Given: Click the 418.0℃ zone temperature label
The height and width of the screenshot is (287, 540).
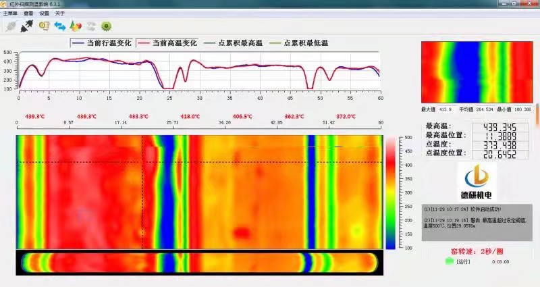Looking at the screenshot, I should [190, 116].
